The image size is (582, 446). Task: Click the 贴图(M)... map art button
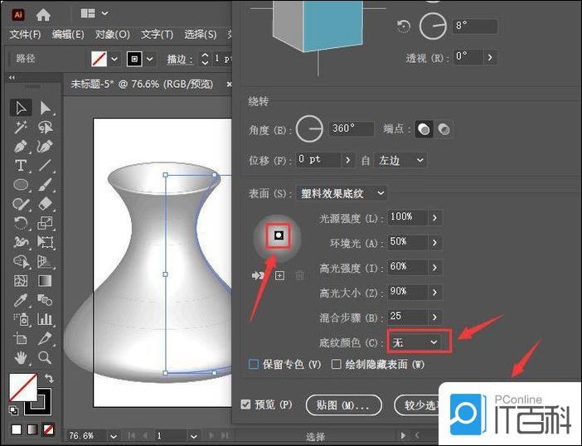pos(344,405)
